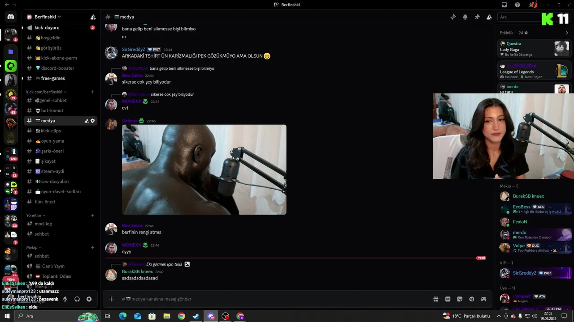The image size is (574, 322).
Task: Collapse the Yönetim category
Action: [35, 215]
